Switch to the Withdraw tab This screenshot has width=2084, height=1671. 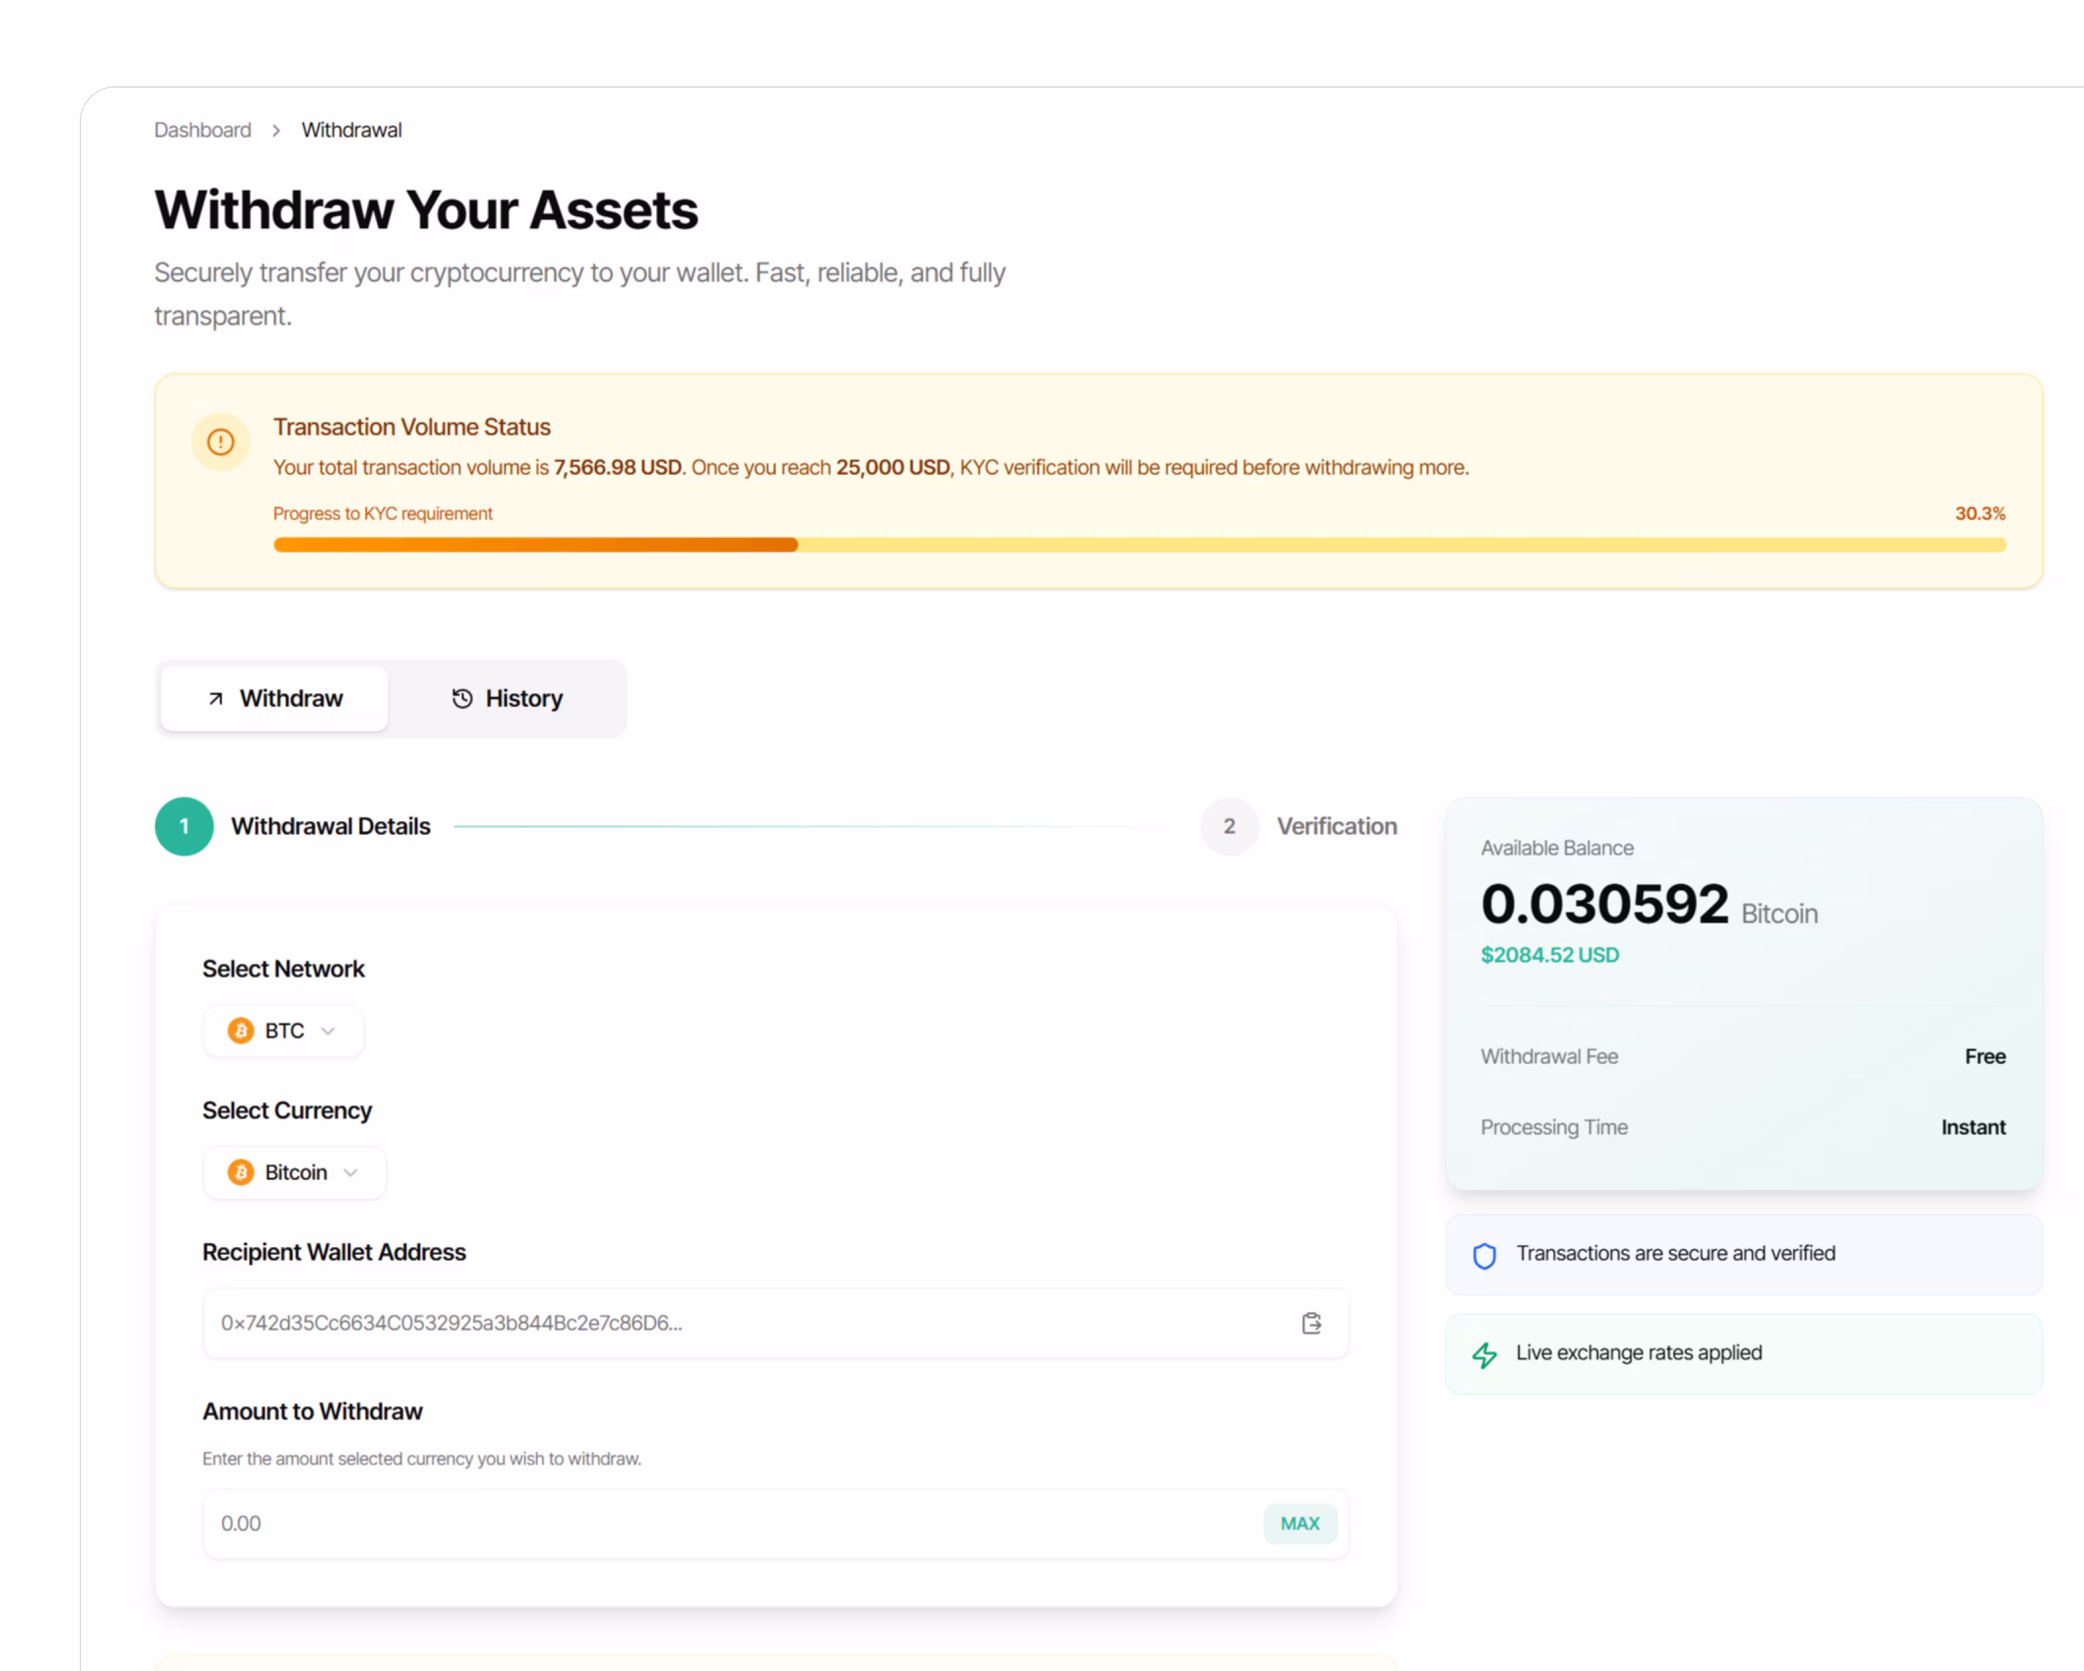point(273,698)
